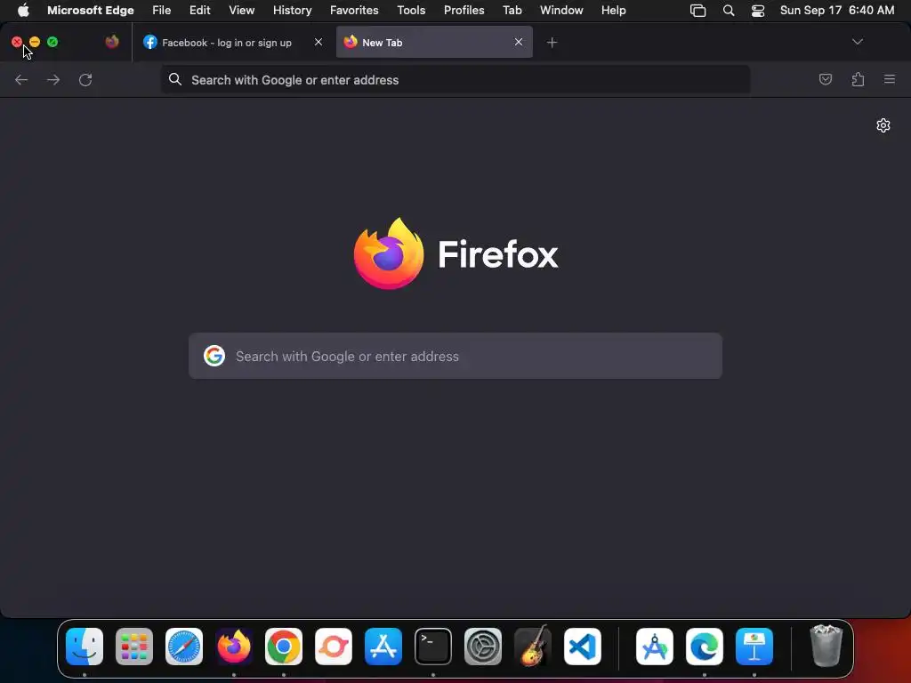Open Firefox from the Dock
This screenshot has width=911, height=683.
click(234, 647)
